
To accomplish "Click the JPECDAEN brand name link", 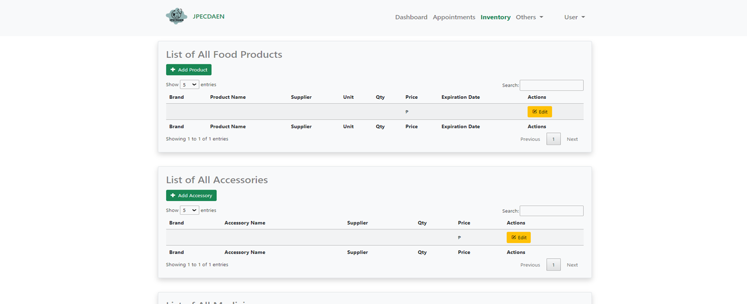I will coord(209,16).
